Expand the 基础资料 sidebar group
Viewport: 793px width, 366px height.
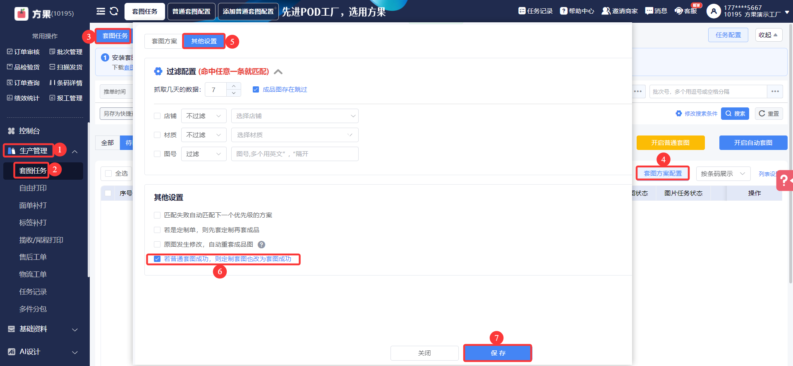click(x=75, y=330)
